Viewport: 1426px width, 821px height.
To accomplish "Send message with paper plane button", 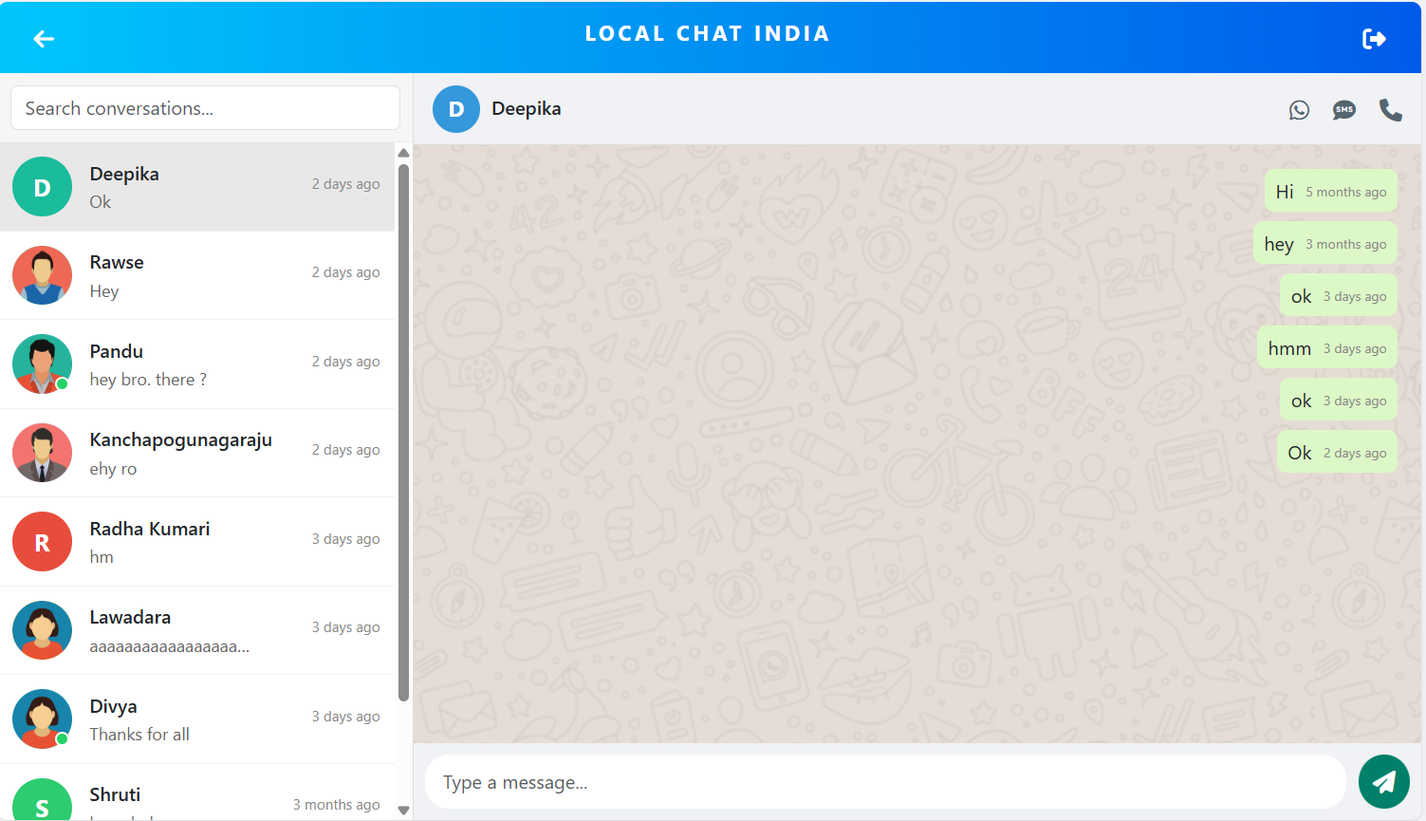I will pos(1384,781).
